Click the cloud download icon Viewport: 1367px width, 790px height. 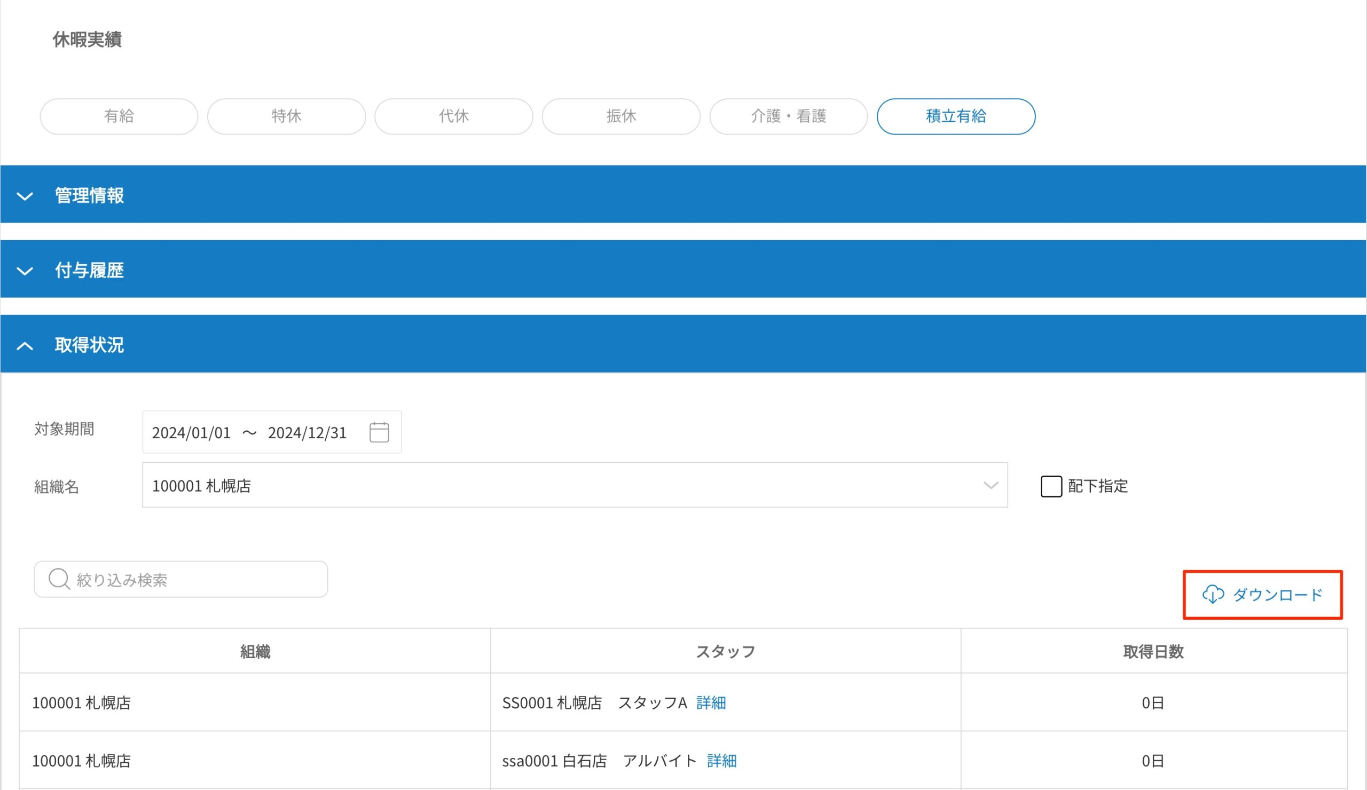pos(1213,594)
